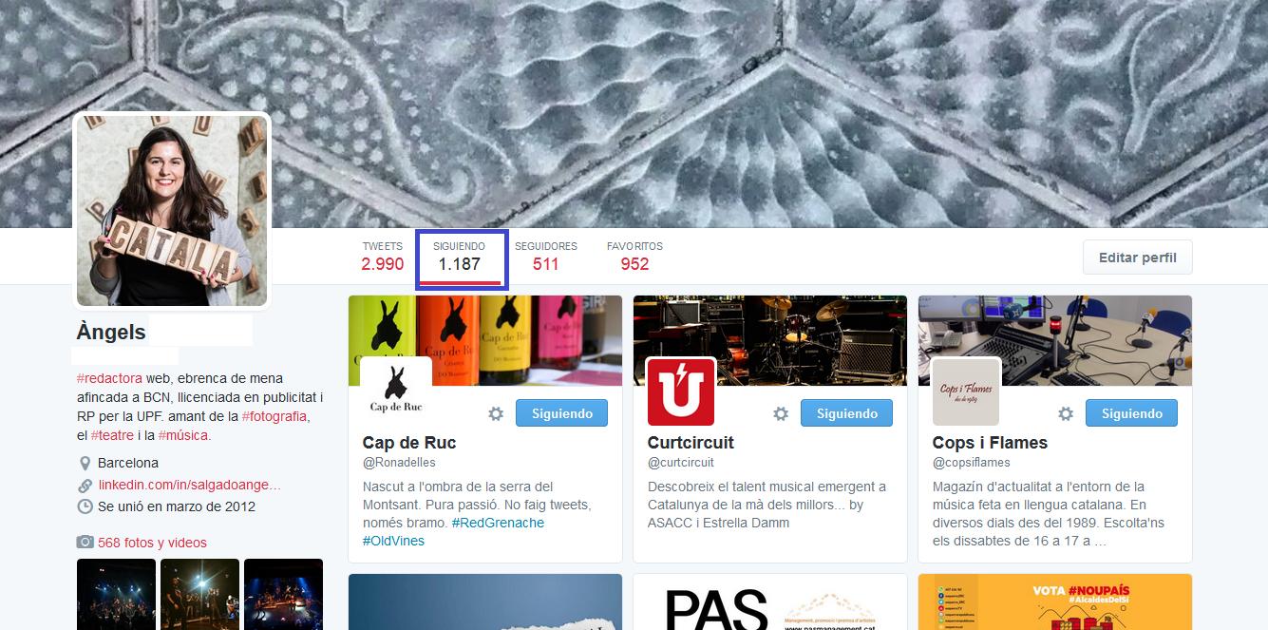
Task: Toggle Siguiendo button for Cops i Flames
Action: click(1131, 413)
